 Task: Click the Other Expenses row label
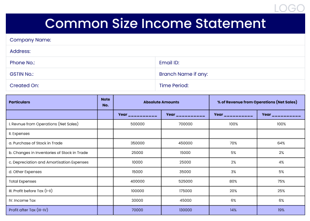point(25,172)
